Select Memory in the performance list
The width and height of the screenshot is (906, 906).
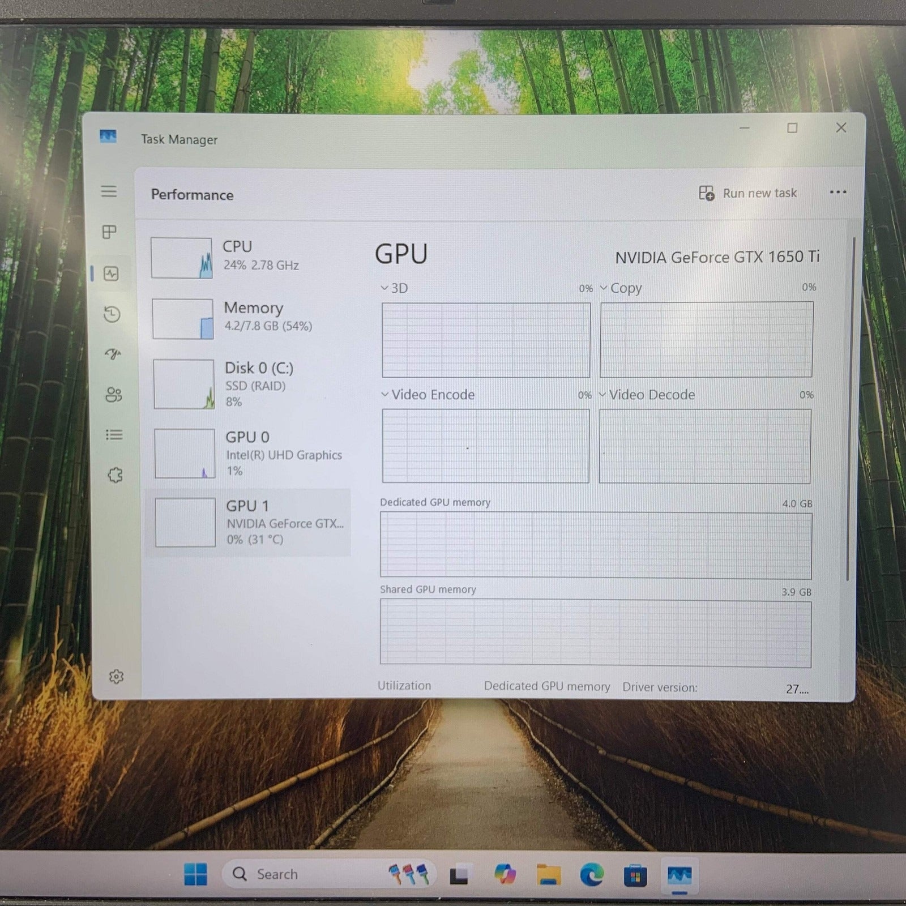coord(249,318)
